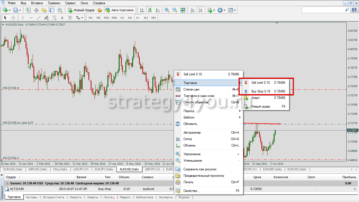Switch chart to candlesticks mode

point(150,10)
